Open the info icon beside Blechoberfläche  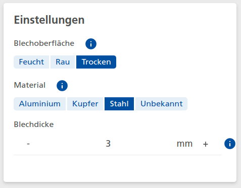click(91, 44)
